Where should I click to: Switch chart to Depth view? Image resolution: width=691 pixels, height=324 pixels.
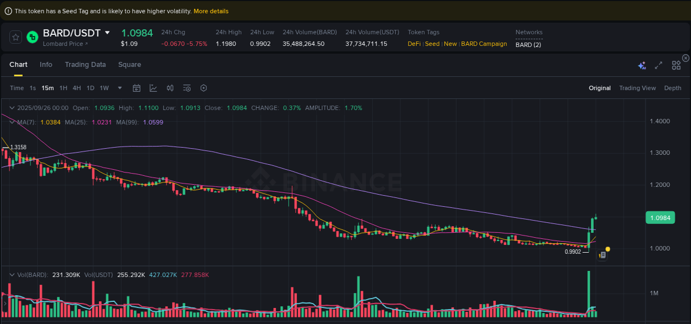point(672,88)
